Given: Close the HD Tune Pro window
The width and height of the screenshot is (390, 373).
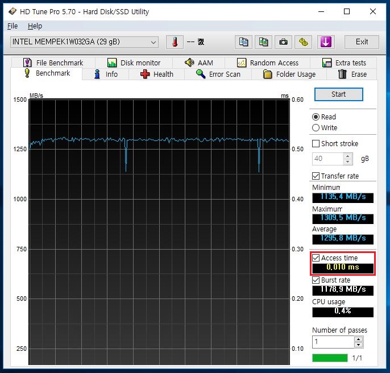Looking at the screenshot, I should (x=372, y=11).
